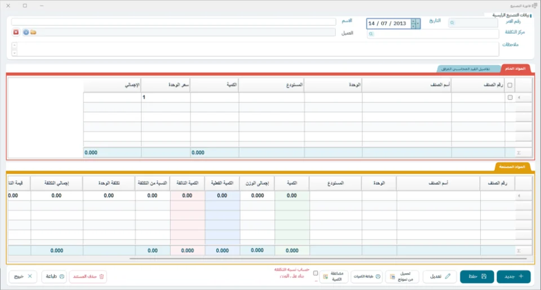The image size is (541, 290).
Task: Click the حفظ (Save) button
Action: tap(477, 276)
